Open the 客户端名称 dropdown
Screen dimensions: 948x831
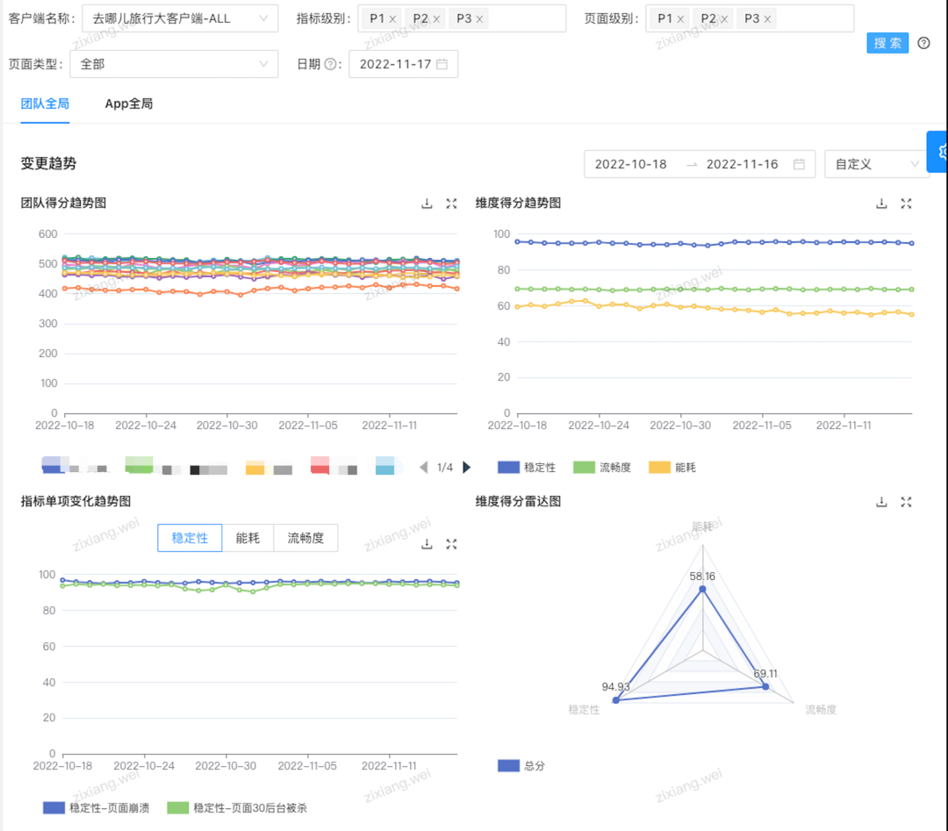pyautogui.click(x=180, y=18)
